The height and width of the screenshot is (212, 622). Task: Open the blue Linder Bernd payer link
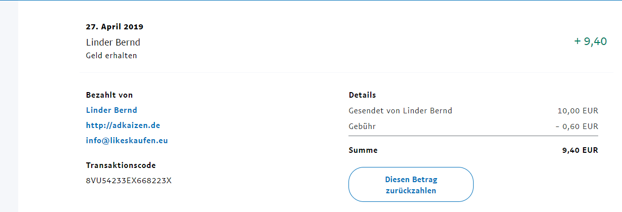click(x=111, y=110)
